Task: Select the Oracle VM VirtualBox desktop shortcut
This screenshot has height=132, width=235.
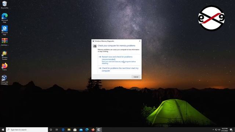Action: pos(4,80)
